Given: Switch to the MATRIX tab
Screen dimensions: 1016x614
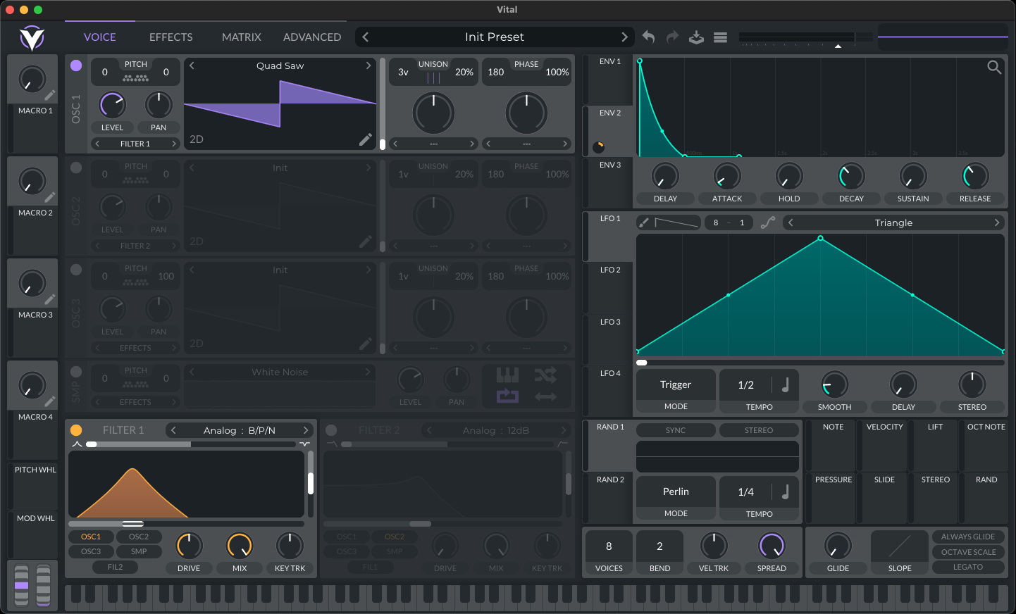Looking at the screenshot, I should (242, 37).
